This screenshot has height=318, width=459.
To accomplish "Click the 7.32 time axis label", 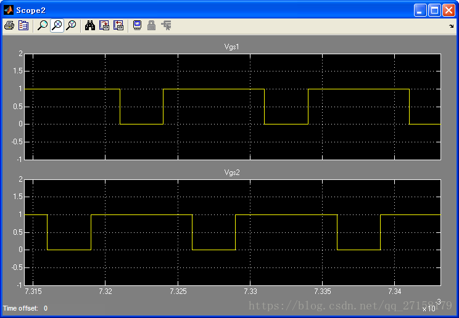I will point(105,291).
